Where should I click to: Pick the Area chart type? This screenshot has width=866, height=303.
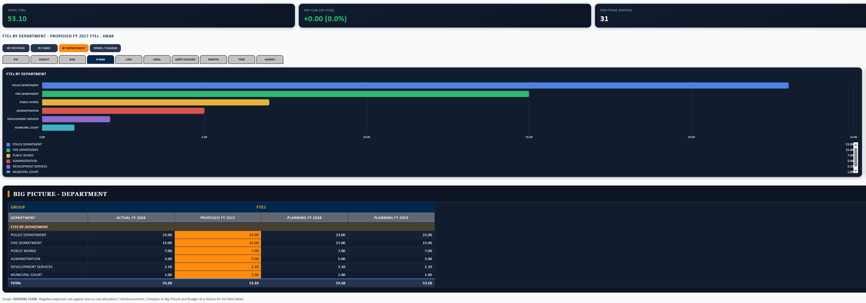(x=157, y=60)
